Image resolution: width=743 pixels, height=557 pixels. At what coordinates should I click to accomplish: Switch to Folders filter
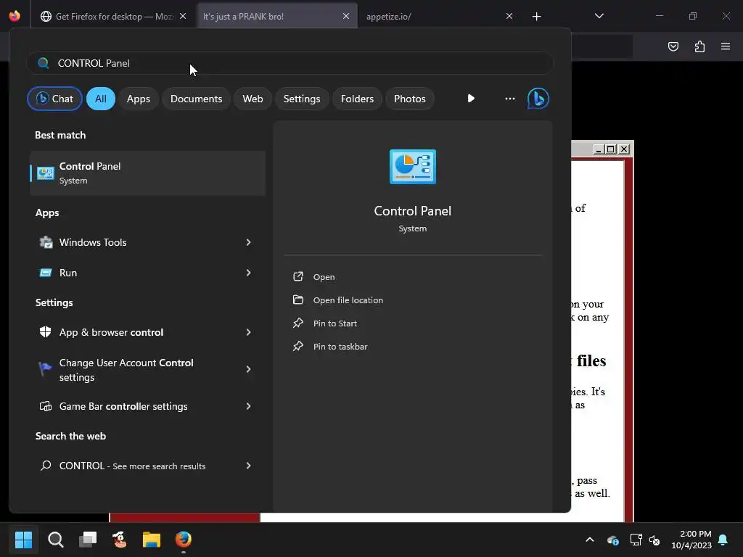357,99
